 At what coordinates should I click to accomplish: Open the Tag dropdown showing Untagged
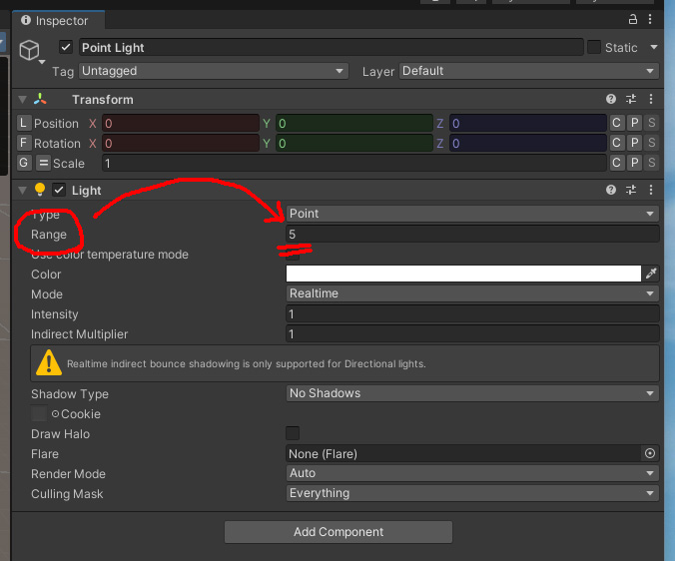pyautogui.click(x=213, y=72)
